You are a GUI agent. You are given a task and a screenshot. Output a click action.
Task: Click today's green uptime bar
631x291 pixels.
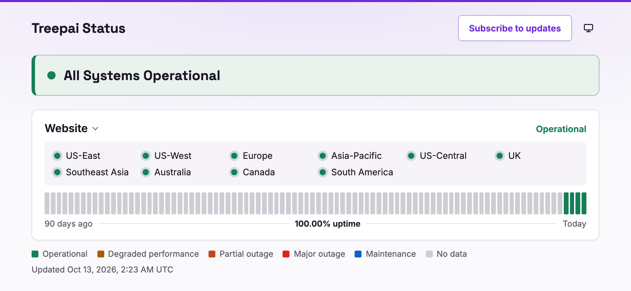click(584, 203)
